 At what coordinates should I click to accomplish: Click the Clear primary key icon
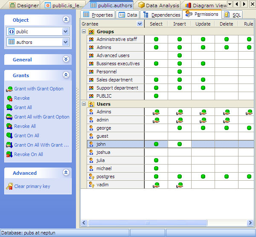9,186
